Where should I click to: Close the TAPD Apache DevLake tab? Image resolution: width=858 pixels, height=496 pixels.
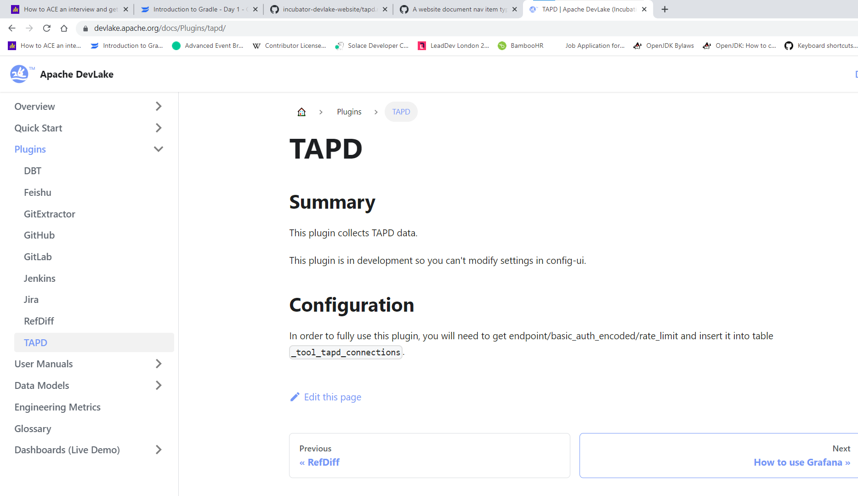(644, 9)
